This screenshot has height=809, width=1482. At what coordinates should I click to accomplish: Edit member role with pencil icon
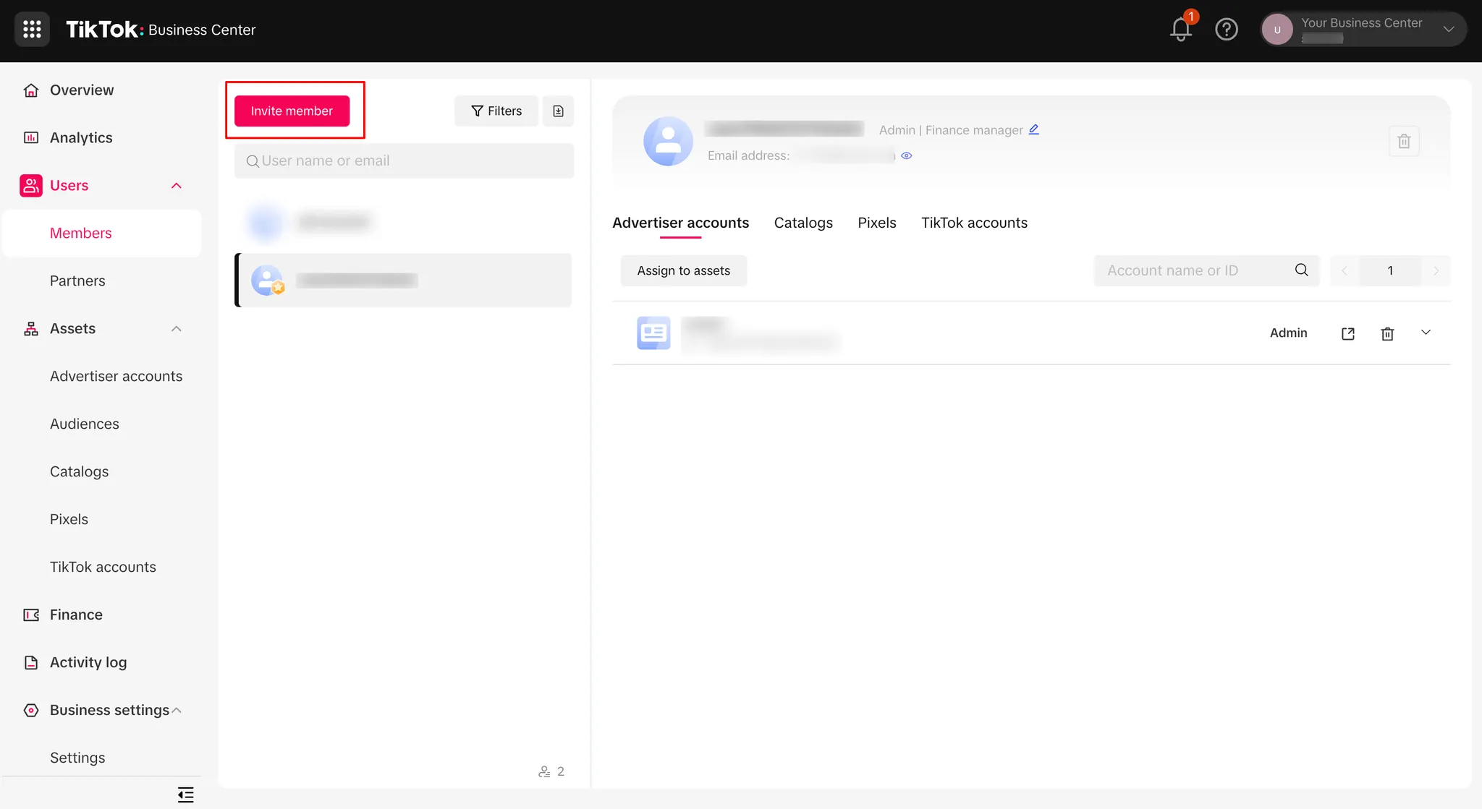(1034, 129)
